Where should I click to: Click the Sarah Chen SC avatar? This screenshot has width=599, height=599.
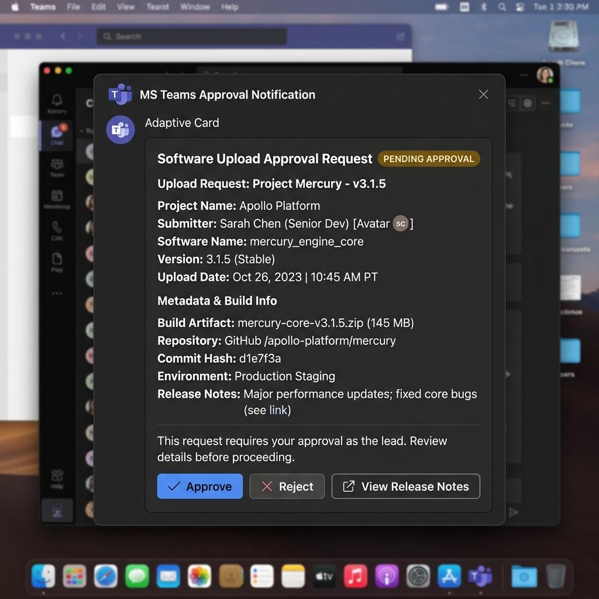pyautogui.click(x=400, y=223)
